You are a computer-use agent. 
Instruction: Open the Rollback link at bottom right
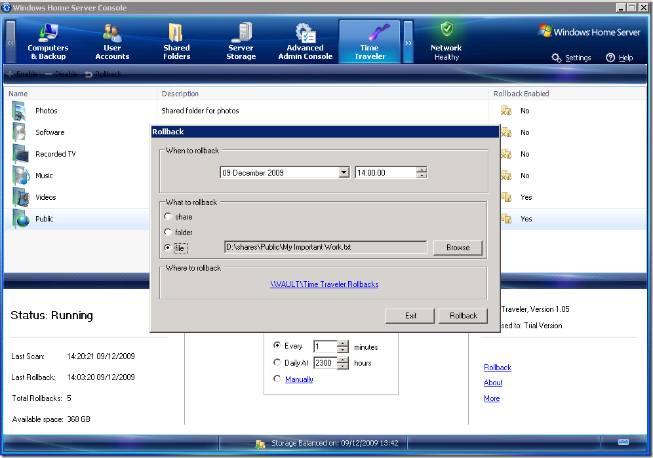click(498, 368)
